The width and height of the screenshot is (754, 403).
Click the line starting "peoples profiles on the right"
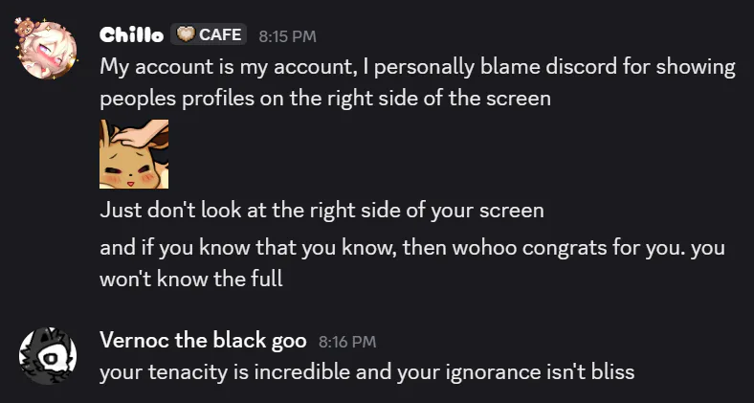(325, 99)
